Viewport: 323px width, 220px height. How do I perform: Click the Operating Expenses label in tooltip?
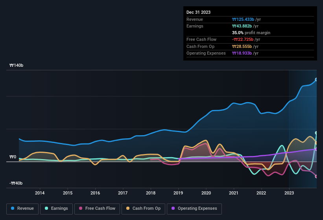point(206,53)
